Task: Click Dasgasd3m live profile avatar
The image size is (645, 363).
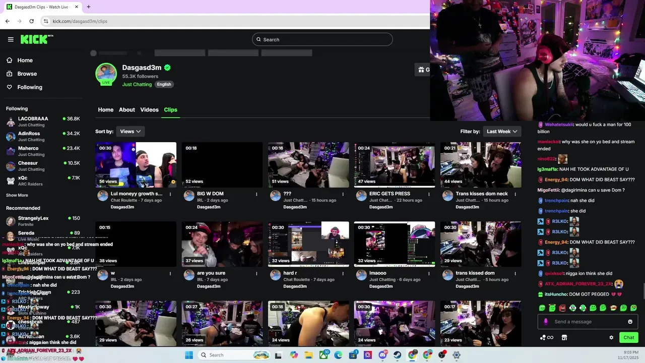Action: [x=106, y=74]
